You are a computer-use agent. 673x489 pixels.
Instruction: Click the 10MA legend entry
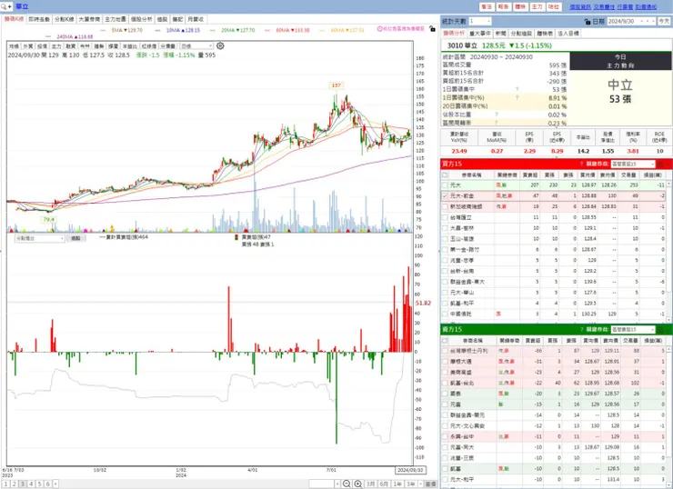pyautogui.click(x=177, y=31)
